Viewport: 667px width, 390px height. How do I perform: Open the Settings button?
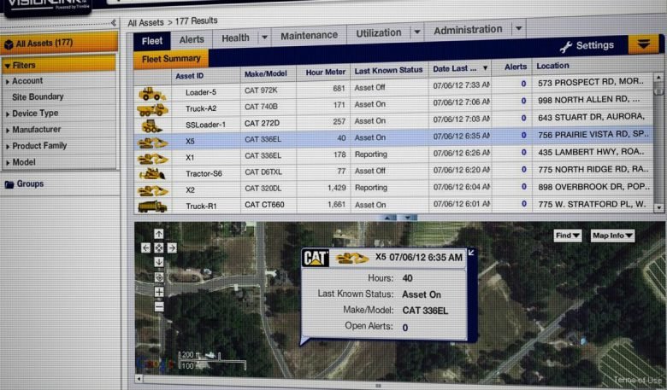pos(587,45)
